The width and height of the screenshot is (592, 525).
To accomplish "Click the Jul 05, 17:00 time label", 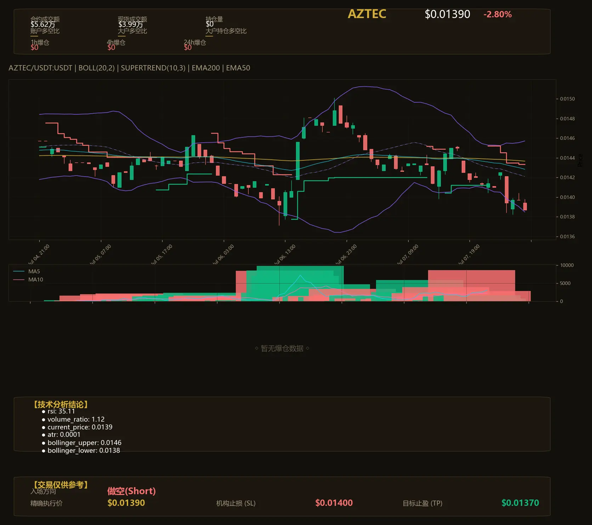I will [x=162, y=254].
